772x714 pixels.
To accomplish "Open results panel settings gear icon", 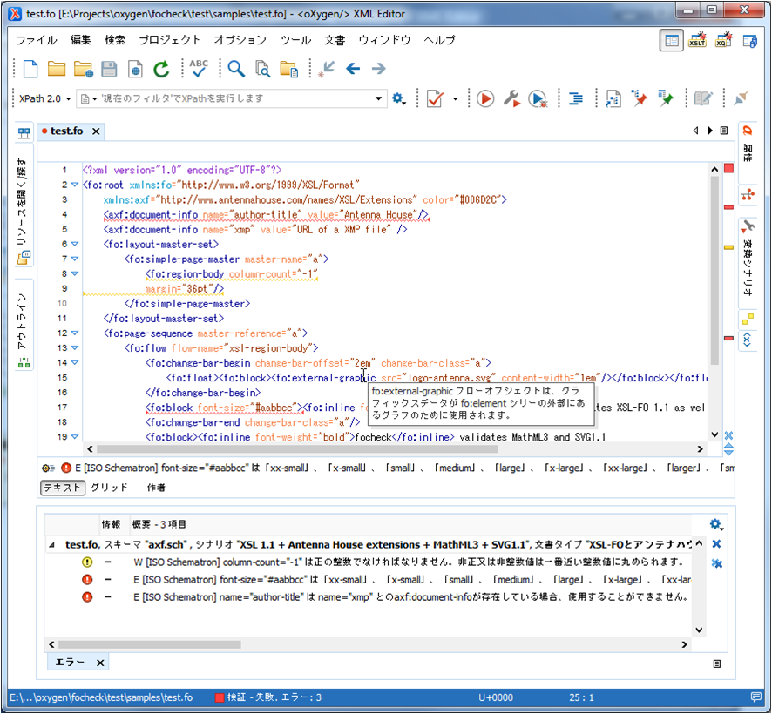I will point(716,524).
